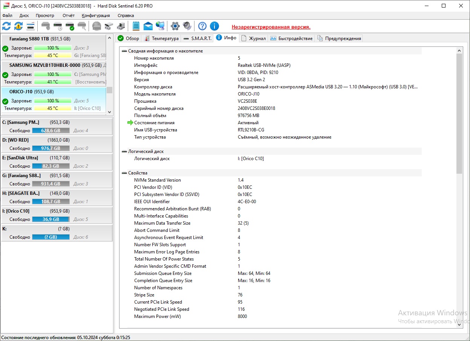Click the blue envelope e-mail icon
The height and width of the screenshot is (341, 470).
[x=148, y=26]
